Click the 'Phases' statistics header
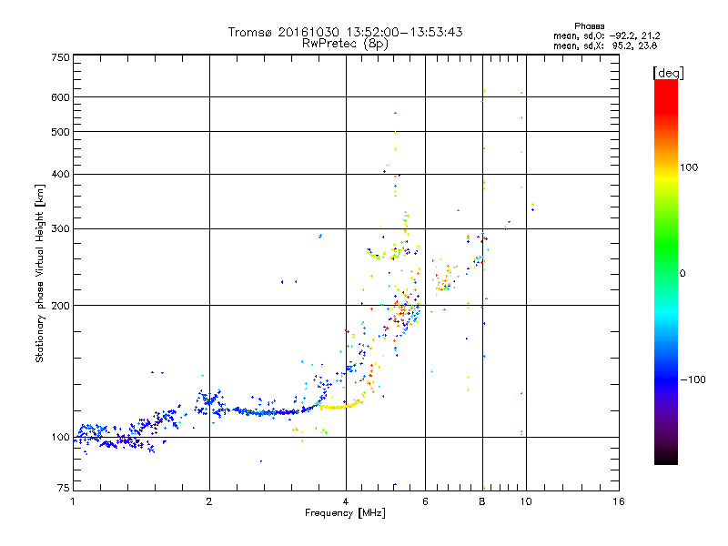This screenshot has height=546, width=728. pyautogui.click(x=589, y=26)
